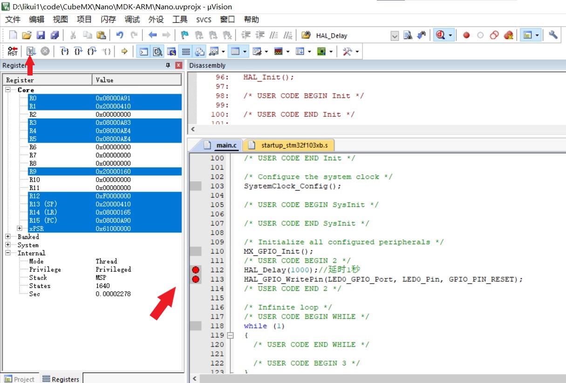
Task: Click the Insert/Remove Breakpoint red dot icon
Action: point(466,35)
